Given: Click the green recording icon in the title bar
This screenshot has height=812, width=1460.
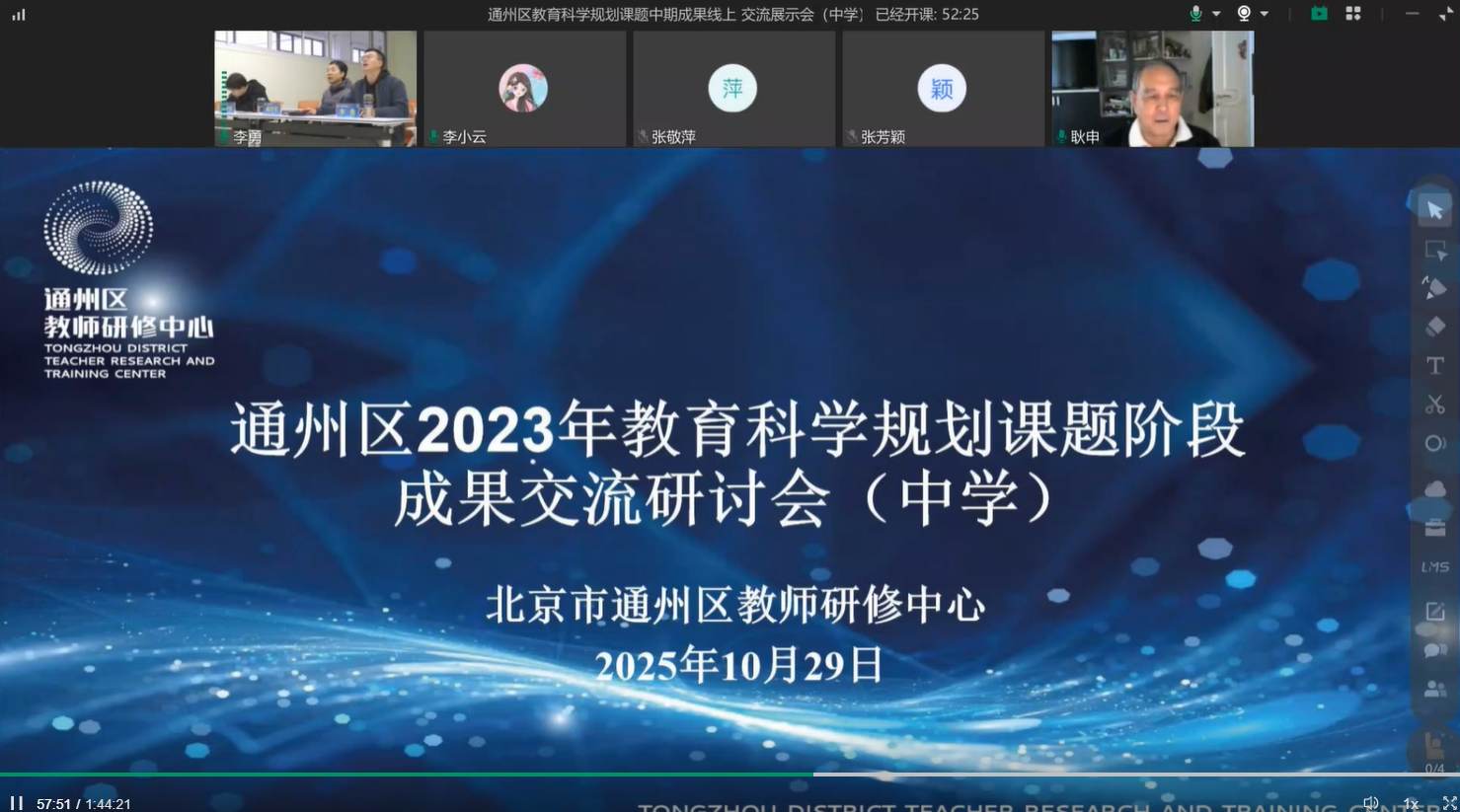Looking at the screenshot, I should point(1319,13).
